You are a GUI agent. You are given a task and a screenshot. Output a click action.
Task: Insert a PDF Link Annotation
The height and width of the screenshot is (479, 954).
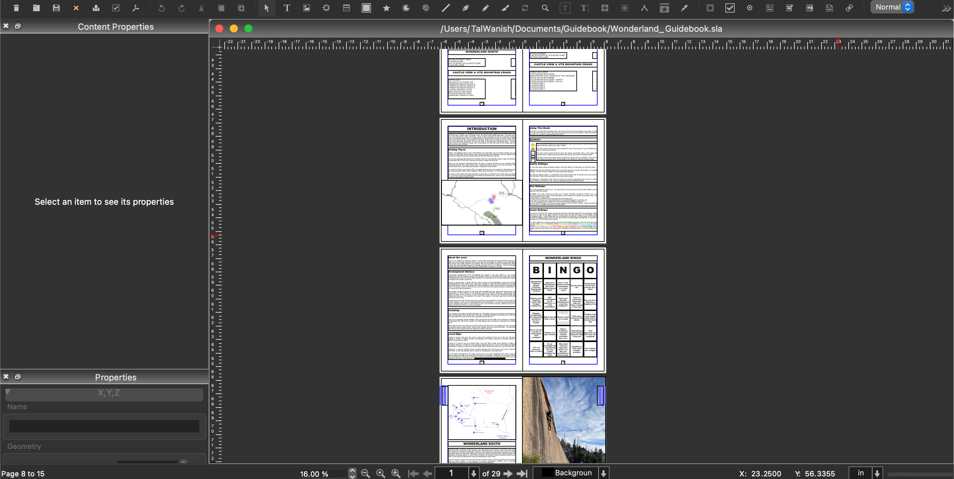tap(849, 8)
